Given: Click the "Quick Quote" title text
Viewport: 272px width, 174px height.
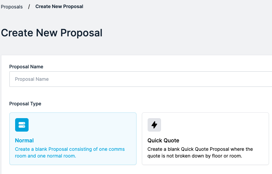Looking at the screenshot, I should click(x=163, y=140).
